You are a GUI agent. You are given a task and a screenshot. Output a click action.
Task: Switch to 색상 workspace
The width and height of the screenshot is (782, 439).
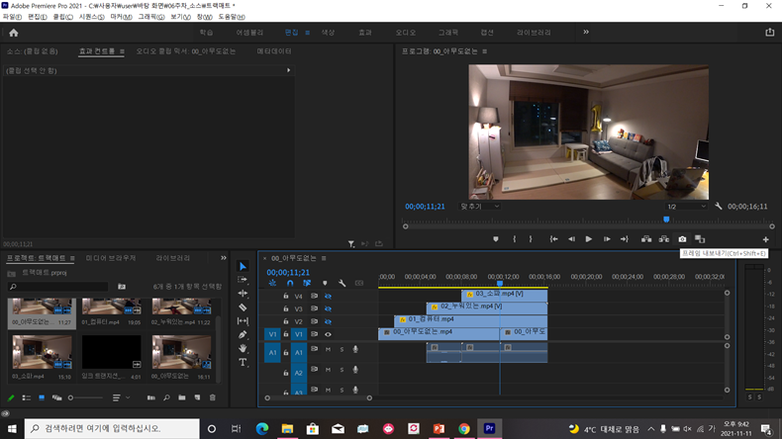(x=328, y=33)
